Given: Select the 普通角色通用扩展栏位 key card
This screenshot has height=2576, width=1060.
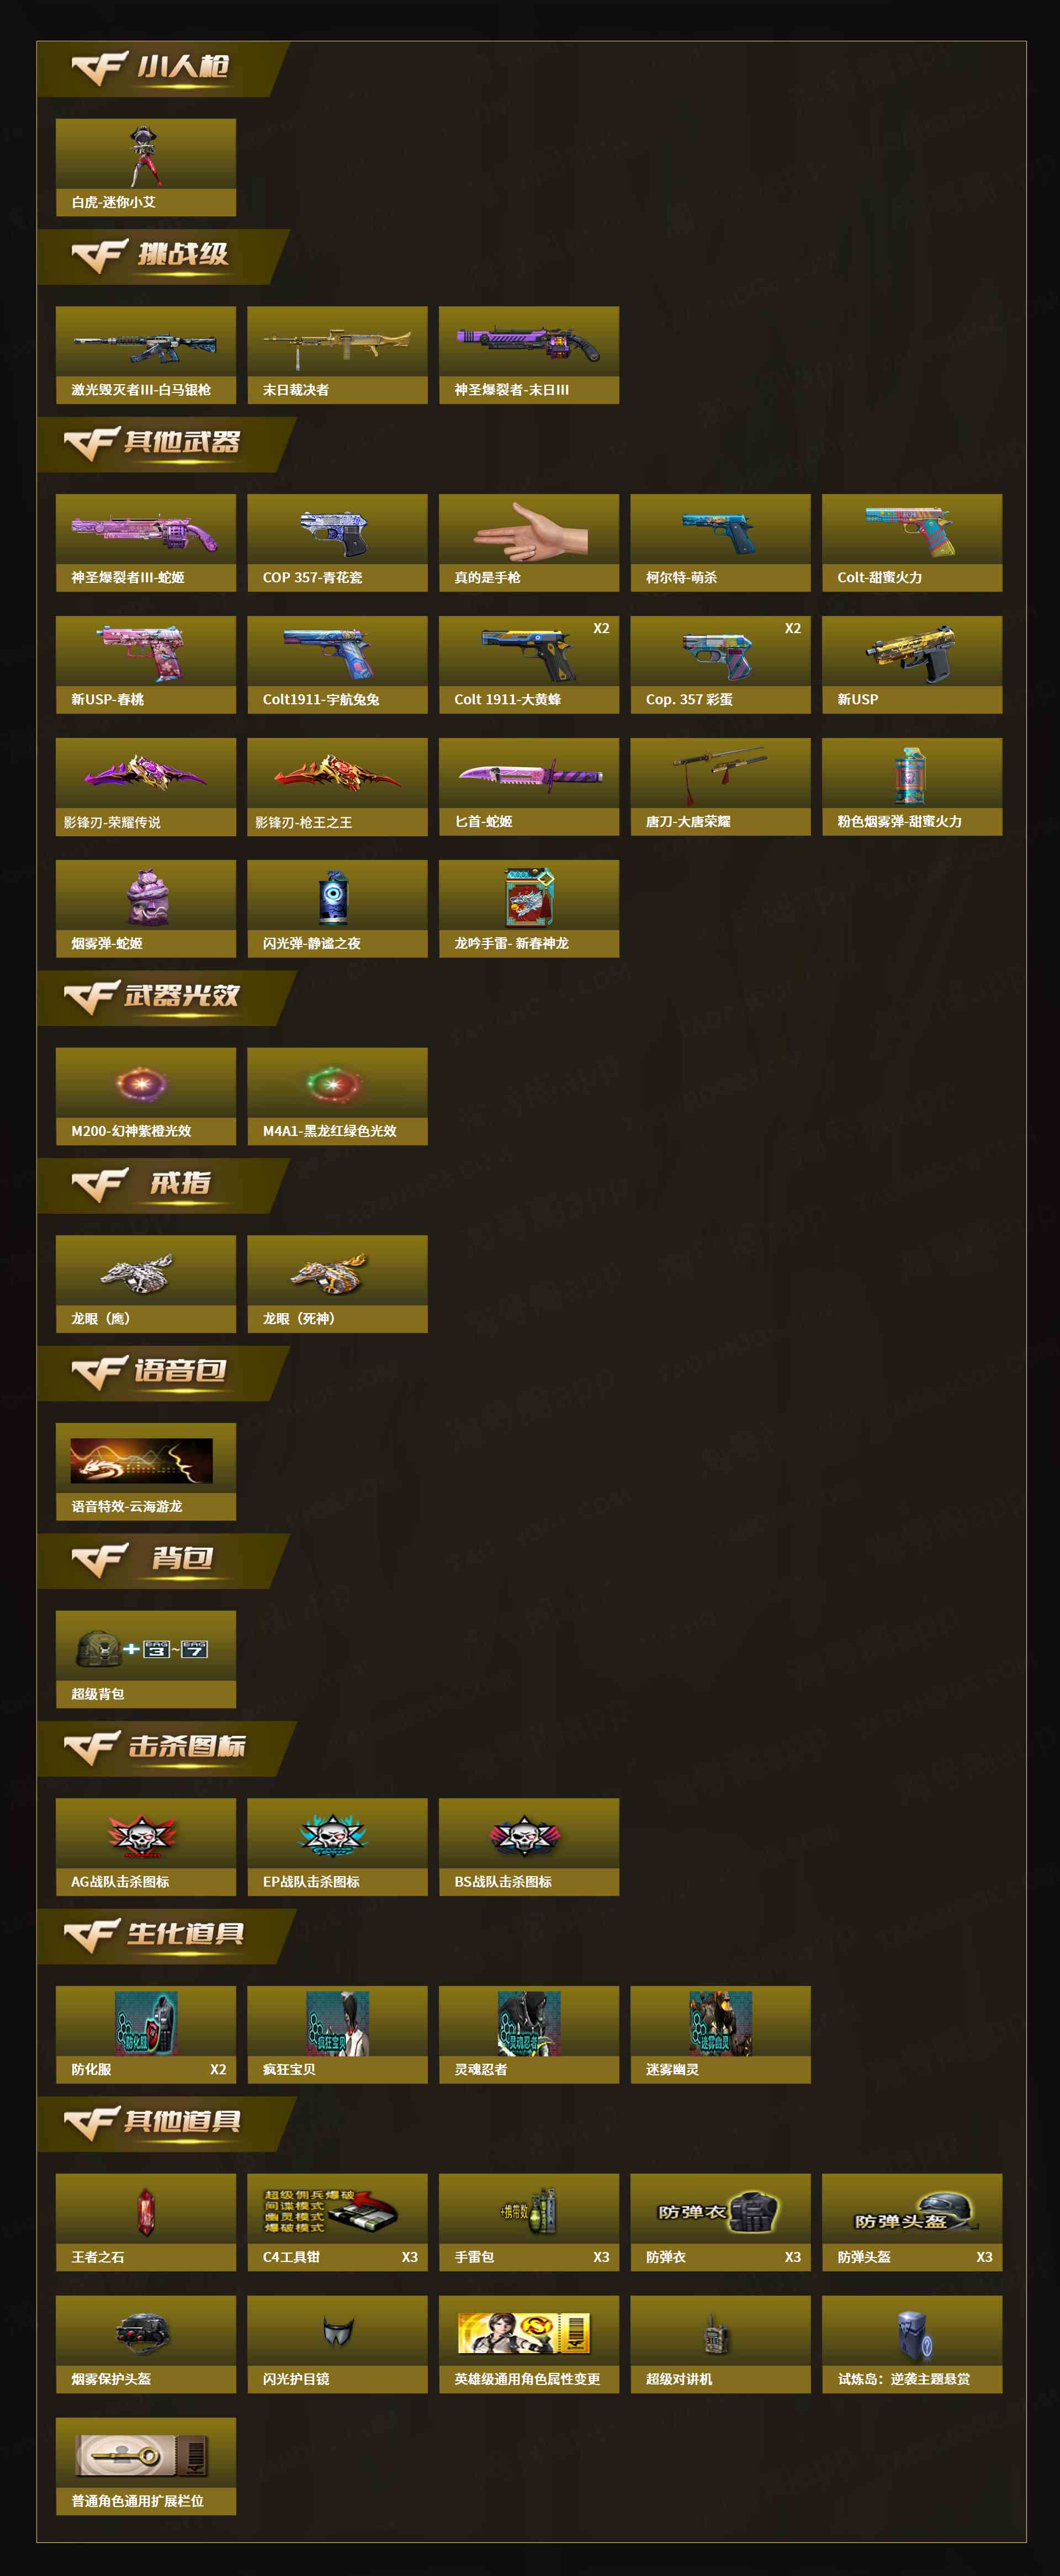Looking at the screenshot, I should click(x=146, y=2466).
